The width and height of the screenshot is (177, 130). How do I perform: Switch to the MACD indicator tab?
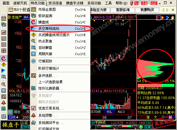121,112
